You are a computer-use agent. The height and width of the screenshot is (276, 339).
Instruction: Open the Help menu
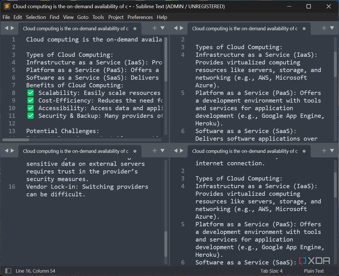pos(162,17)
